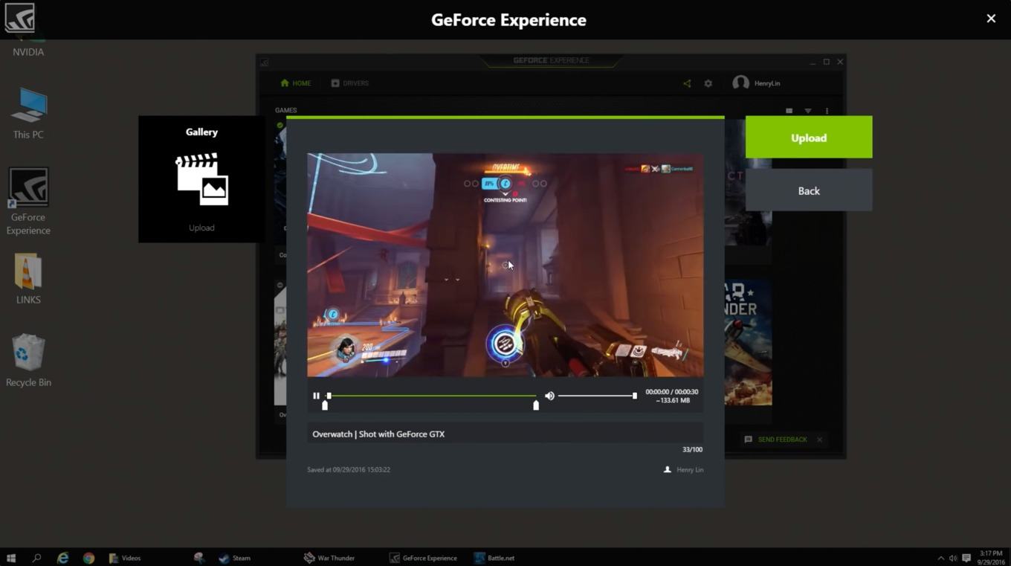Open the taskbar search icon
The height and width of the screenshot is (566, 1011).
(x=36, y=558)
